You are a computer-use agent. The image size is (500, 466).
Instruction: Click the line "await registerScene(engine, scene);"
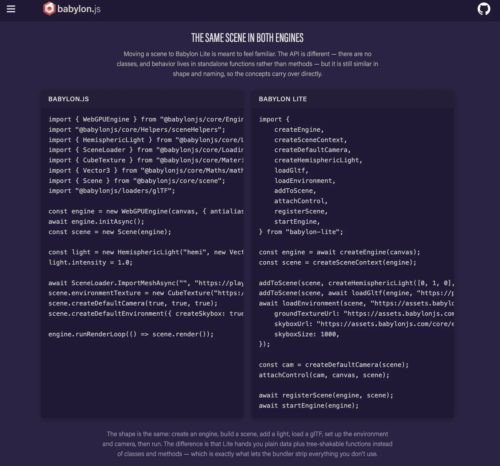click(x=326, y=395)
